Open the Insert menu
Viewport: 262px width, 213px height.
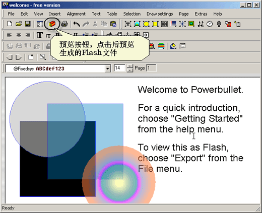pyautogui.click(x=55, y=14)
